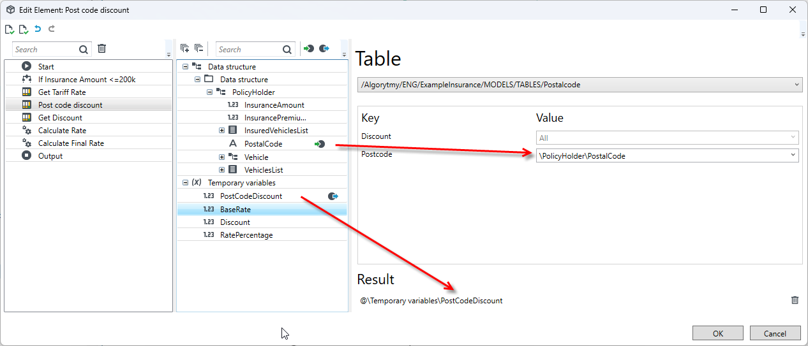Viewport: 808px width, 346px height.
Task: Click the Start element icon
Action: [26, 66]
